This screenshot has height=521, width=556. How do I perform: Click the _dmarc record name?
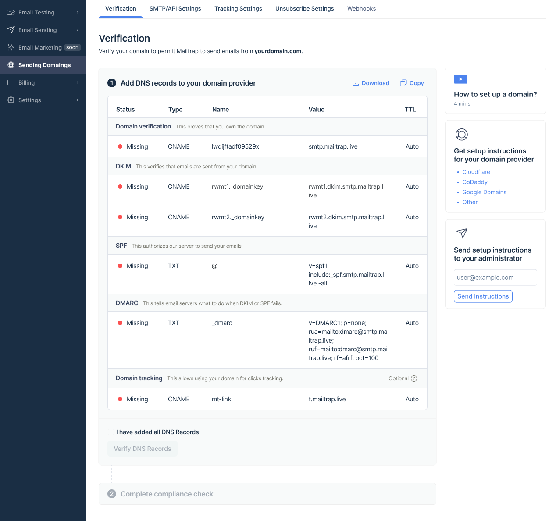click(222, 323)
